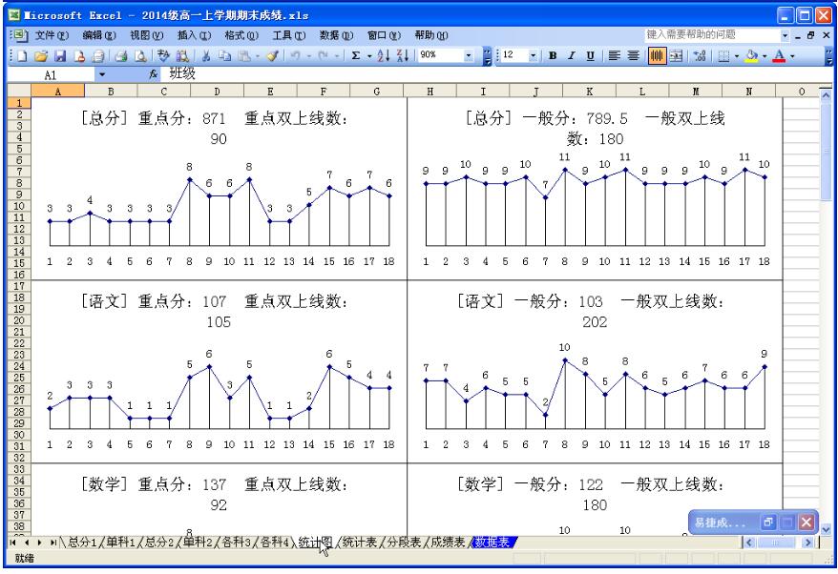Image resolution: width=838 pixels, height=574 pixels.
Task: Click the Cut scissors icon
Action: point(206,55)
